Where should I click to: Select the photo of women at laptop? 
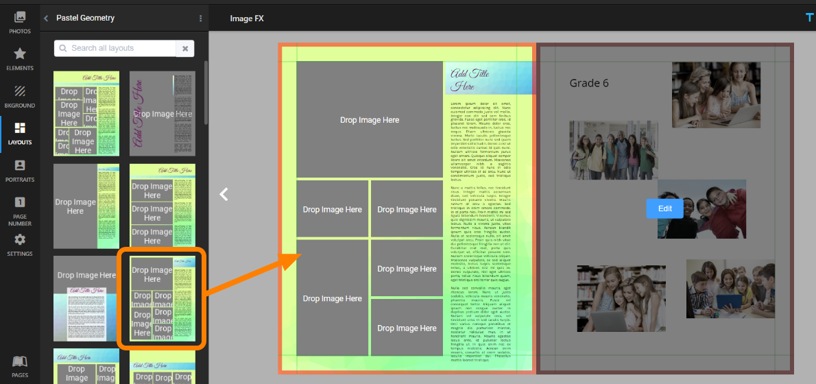click(x=716, y=95)
